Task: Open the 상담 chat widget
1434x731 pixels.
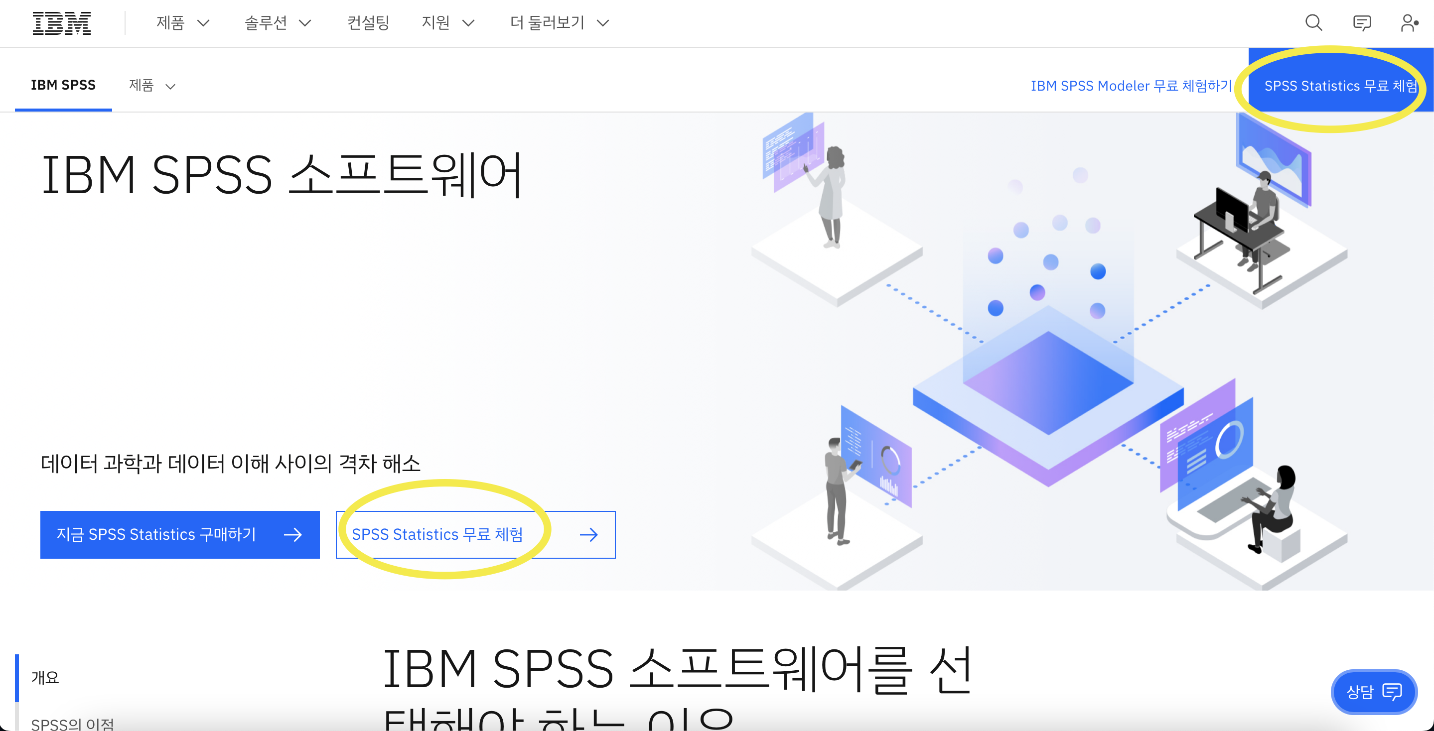Action: [1373, 692]
